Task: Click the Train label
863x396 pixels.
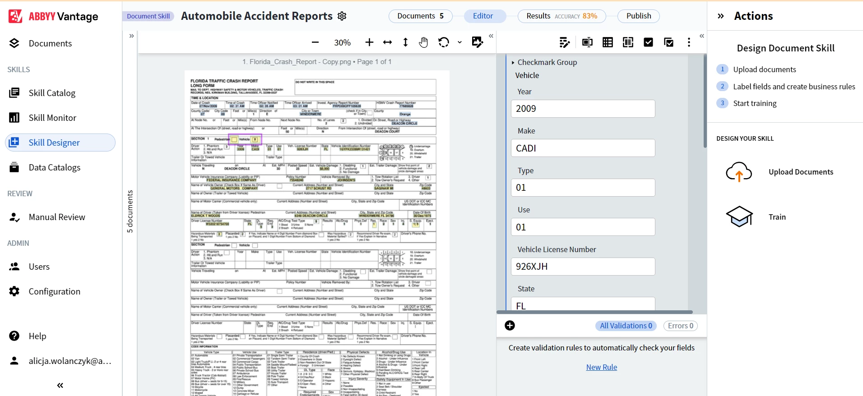Action: point(777,217)
